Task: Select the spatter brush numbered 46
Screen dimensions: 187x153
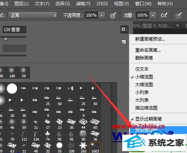Action: [12, 124]
